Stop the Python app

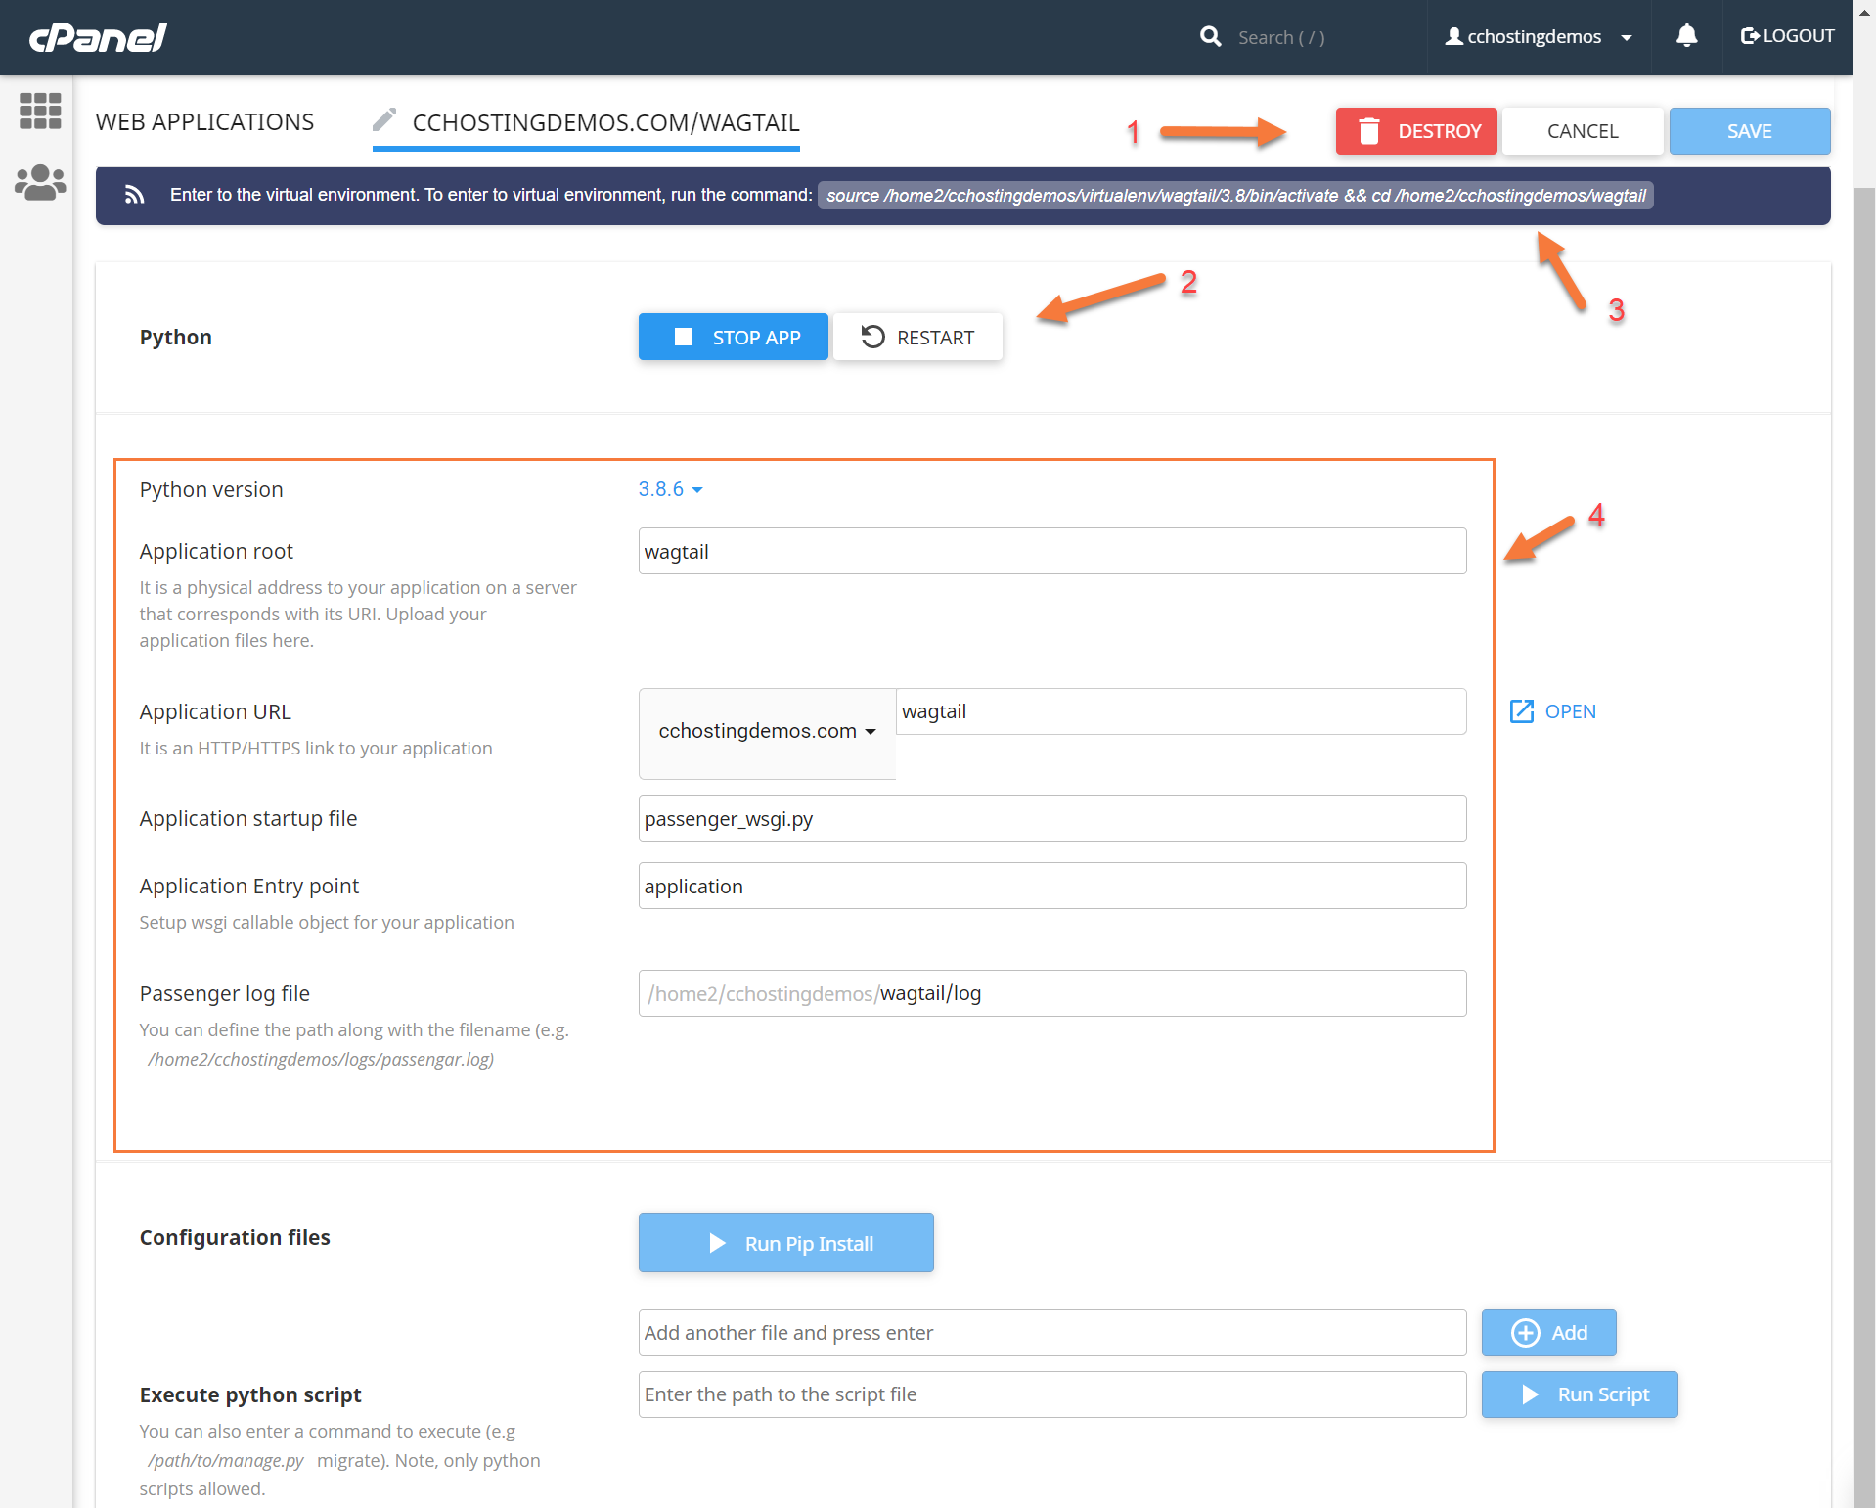coord(734,338)
